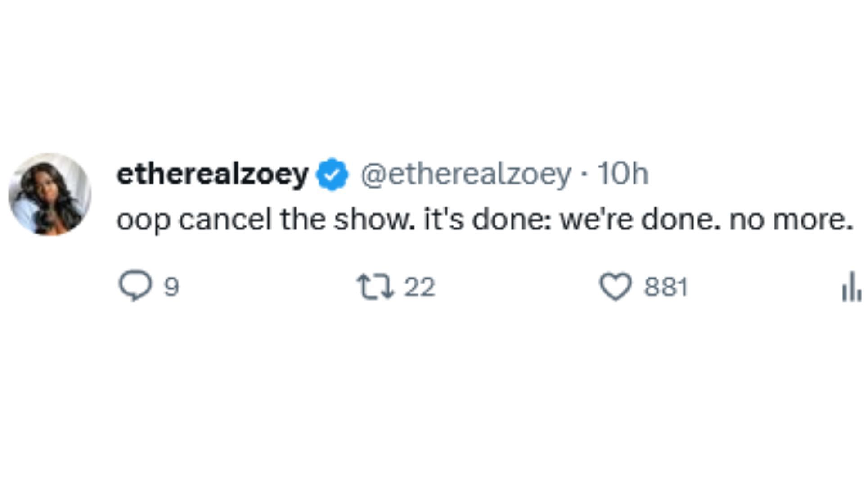Click the @etherealzoey handle
Image resolution: width=864 pixels, height=486 pixels.
(466, 174)
